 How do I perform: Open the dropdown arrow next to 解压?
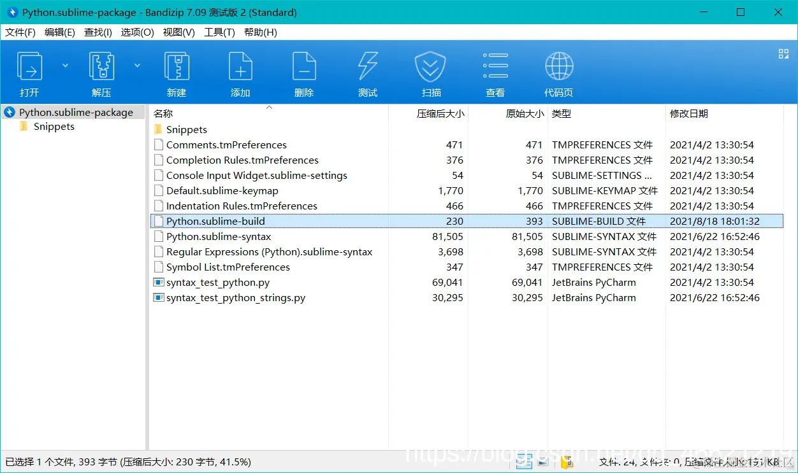click(137, 65)
